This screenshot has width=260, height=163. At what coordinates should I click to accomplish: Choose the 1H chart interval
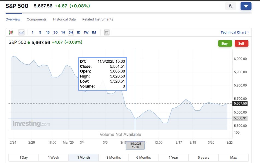point(63,32)
